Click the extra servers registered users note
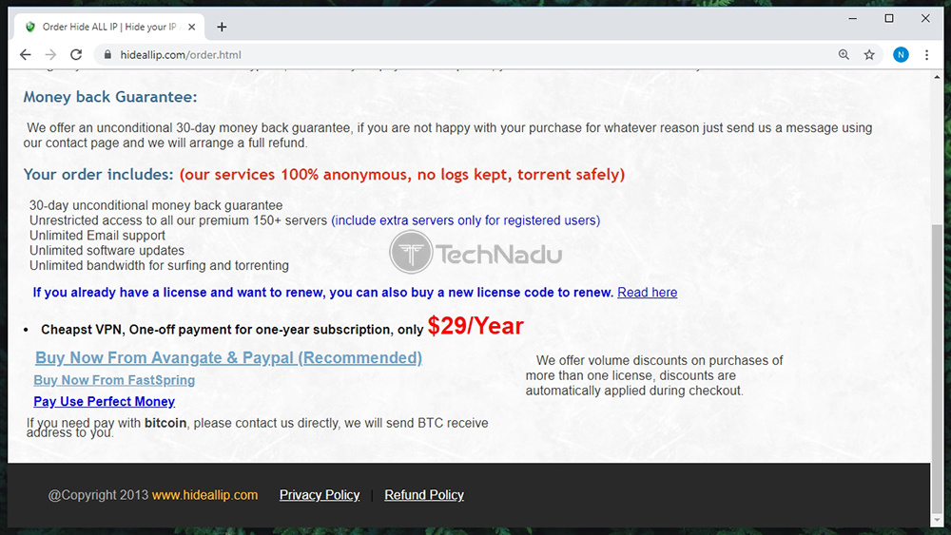 coord(466,220)
